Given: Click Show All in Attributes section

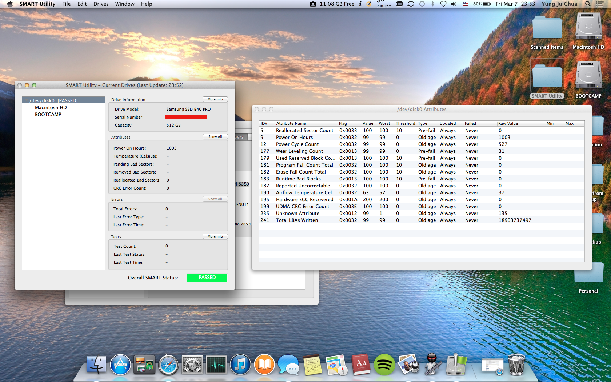Looking at the screenshot, I should (215, 137).
